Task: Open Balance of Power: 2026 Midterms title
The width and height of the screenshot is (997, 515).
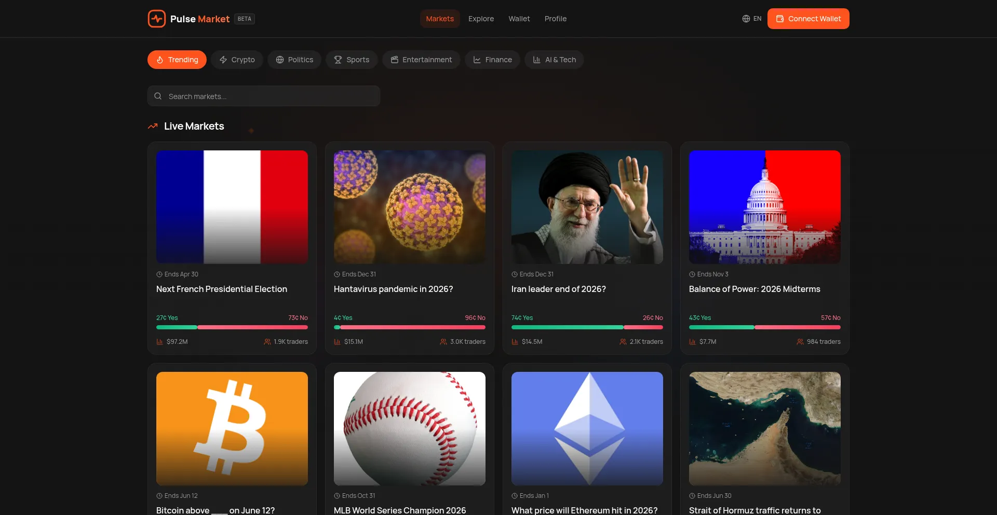Action: point(755,289)
